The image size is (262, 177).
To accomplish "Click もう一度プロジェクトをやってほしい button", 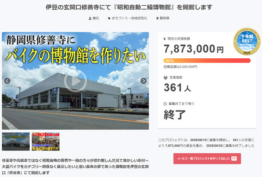I will pos(207,159).
